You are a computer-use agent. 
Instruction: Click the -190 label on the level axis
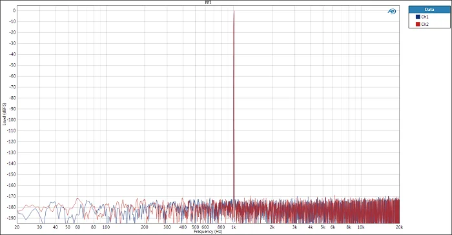(12, 218)
